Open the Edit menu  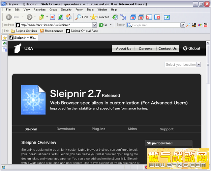click(17, 10)
